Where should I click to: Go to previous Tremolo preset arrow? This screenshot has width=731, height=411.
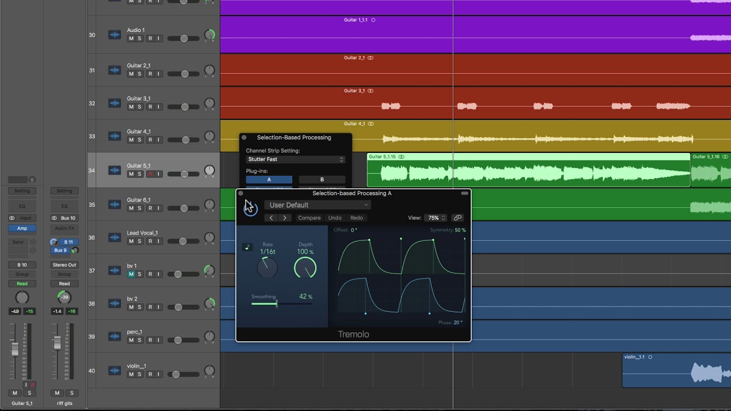pyautogui.click(x=271, y=218)
